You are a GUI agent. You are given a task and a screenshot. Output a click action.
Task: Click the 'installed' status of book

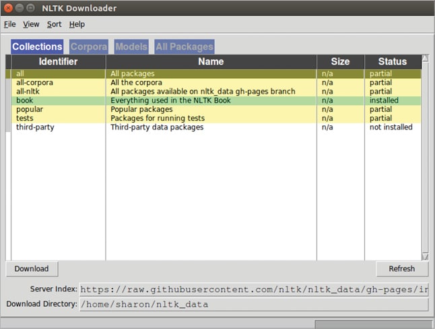[x=384, y=100]
